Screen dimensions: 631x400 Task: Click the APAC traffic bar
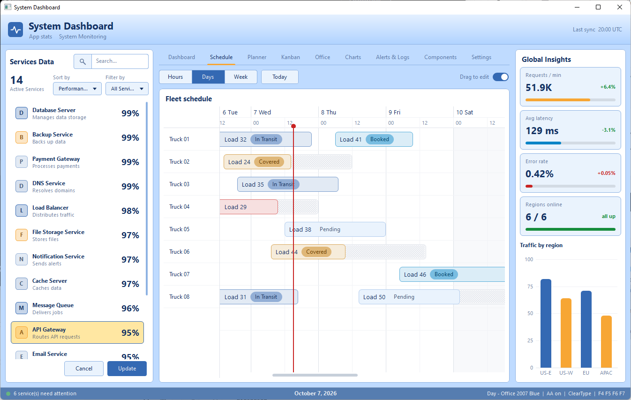pos(606,342)
